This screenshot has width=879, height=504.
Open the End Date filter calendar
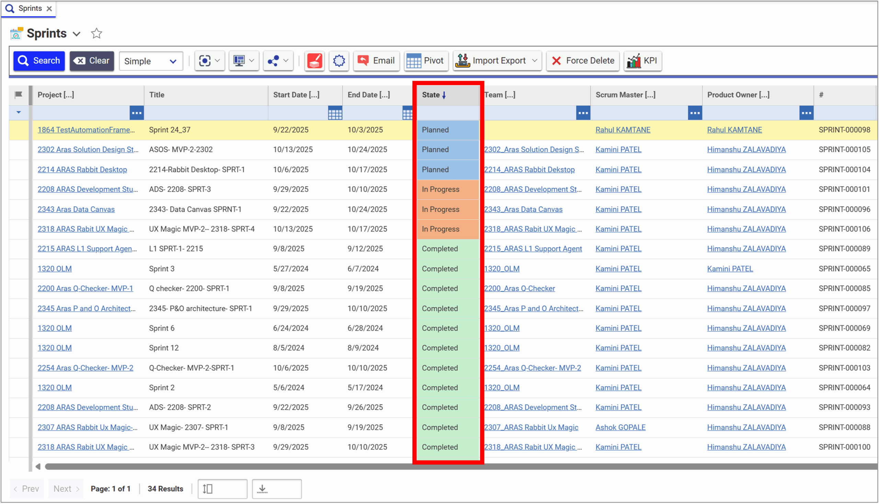pos(408,113)
